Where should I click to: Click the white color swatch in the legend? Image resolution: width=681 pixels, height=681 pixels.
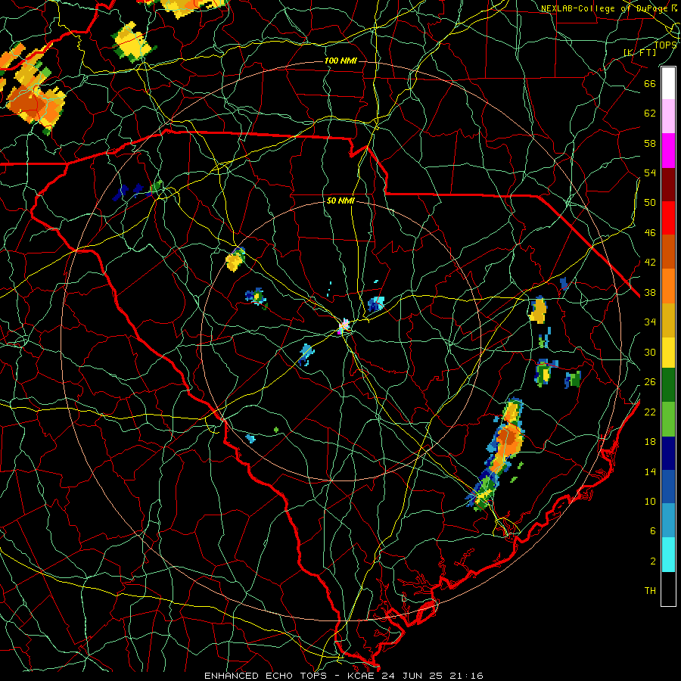pyautogui.click(x=668, y=83)
